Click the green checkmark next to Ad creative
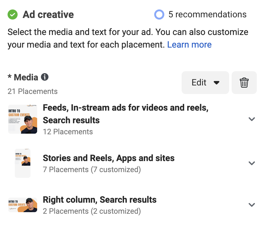Image resolution: width=265 pixels, height=232 pixels. click(12, 14)
